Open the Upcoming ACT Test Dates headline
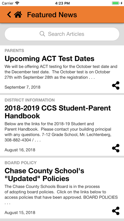Viewport: 124px width, 221px height. [x=49, y=59]
